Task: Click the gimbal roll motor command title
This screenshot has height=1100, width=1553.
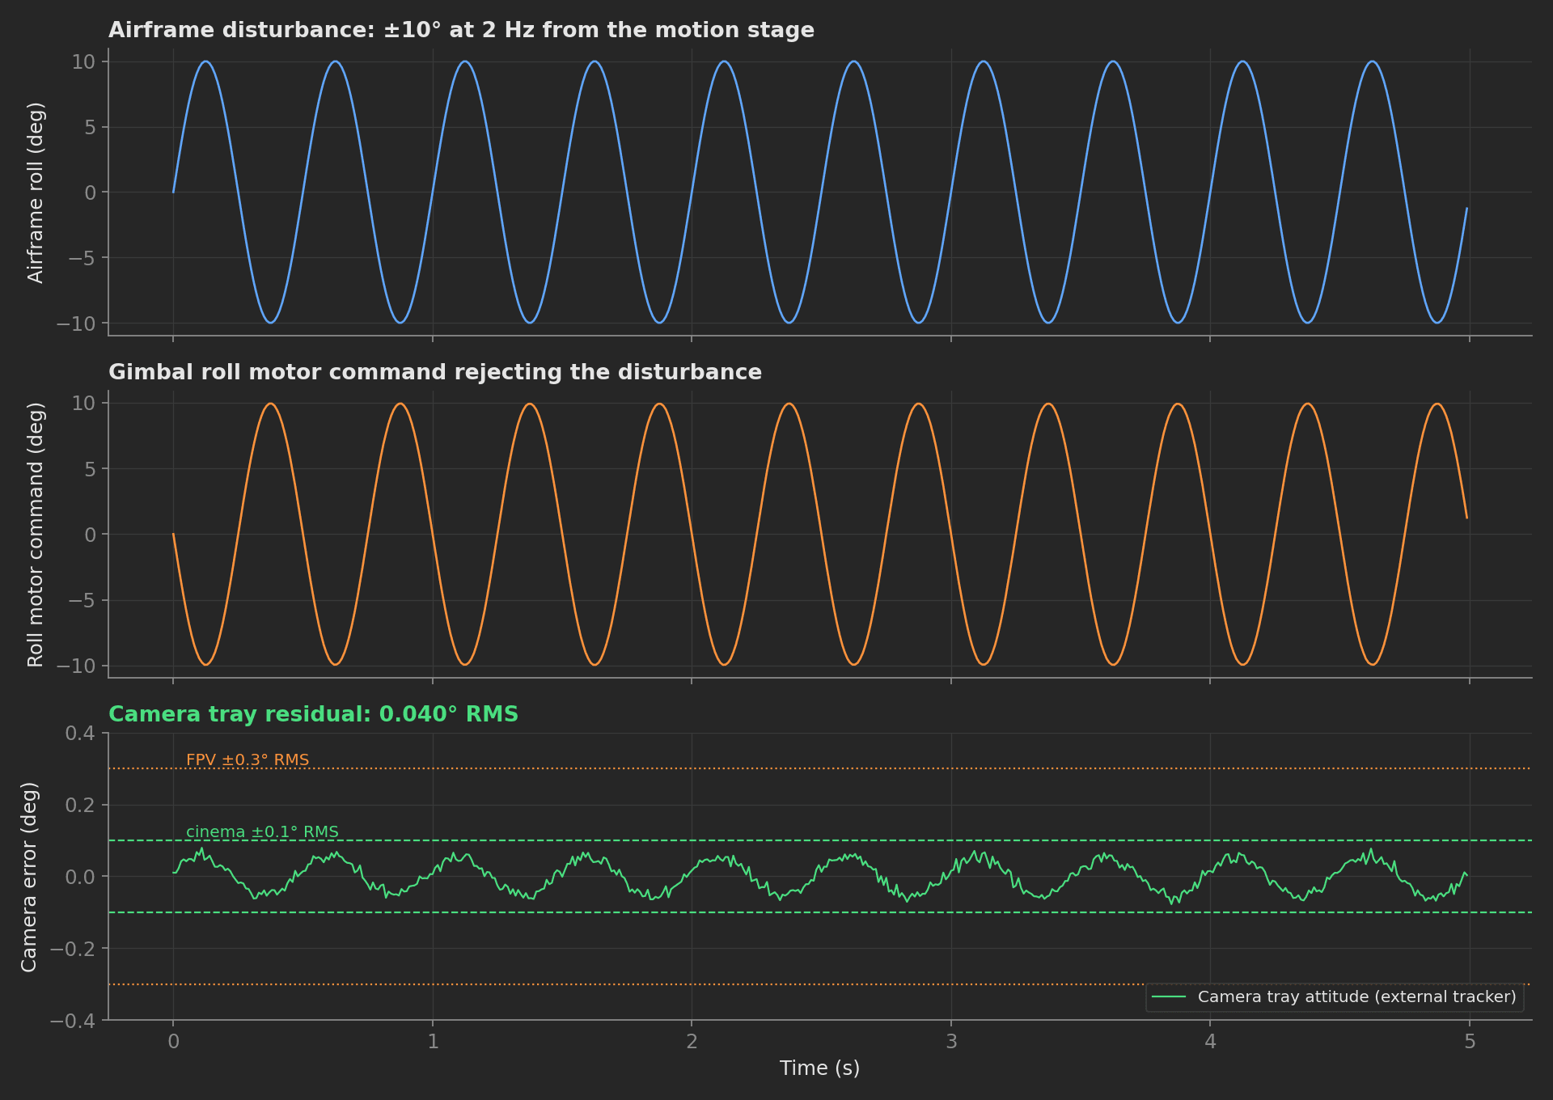Action: click(435, 372)
